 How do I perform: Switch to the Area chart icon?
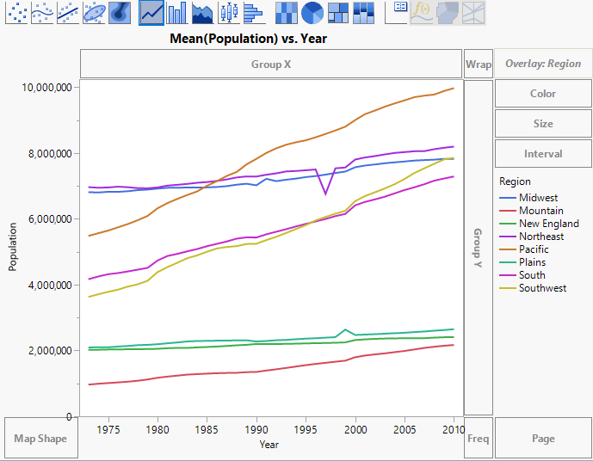[x=203, y=12]
